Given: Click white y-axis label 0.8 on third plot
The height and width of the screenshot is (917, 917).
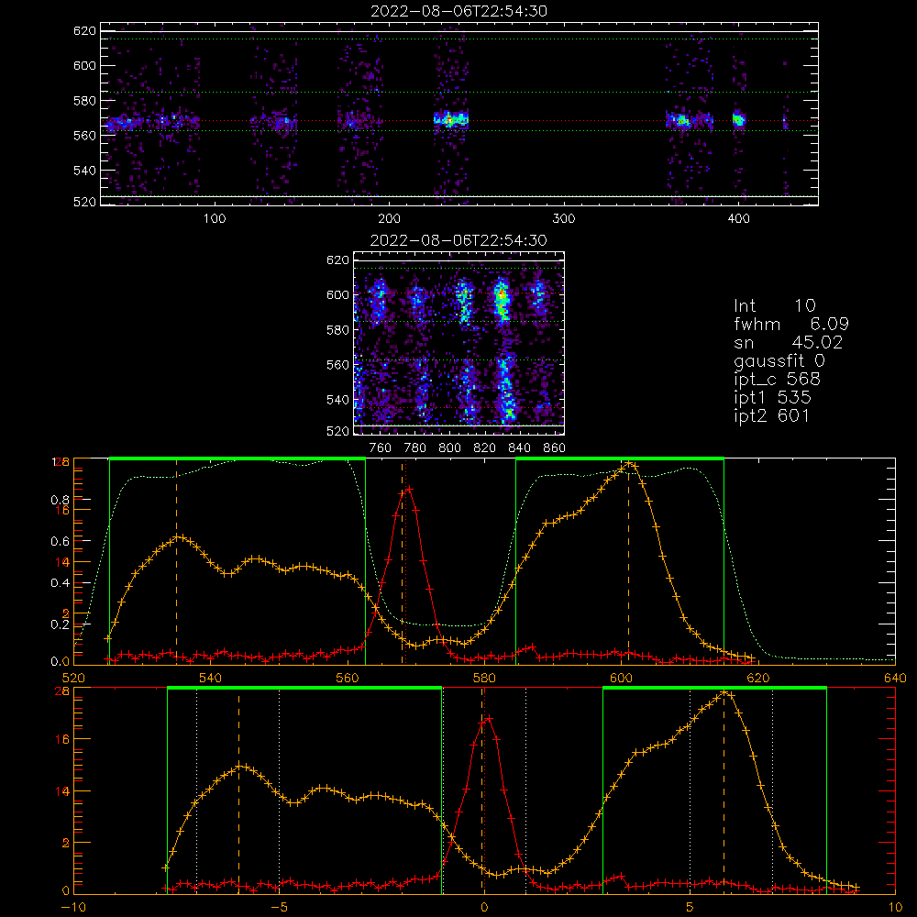Looking at the screenshot, I should pos(61,500).
